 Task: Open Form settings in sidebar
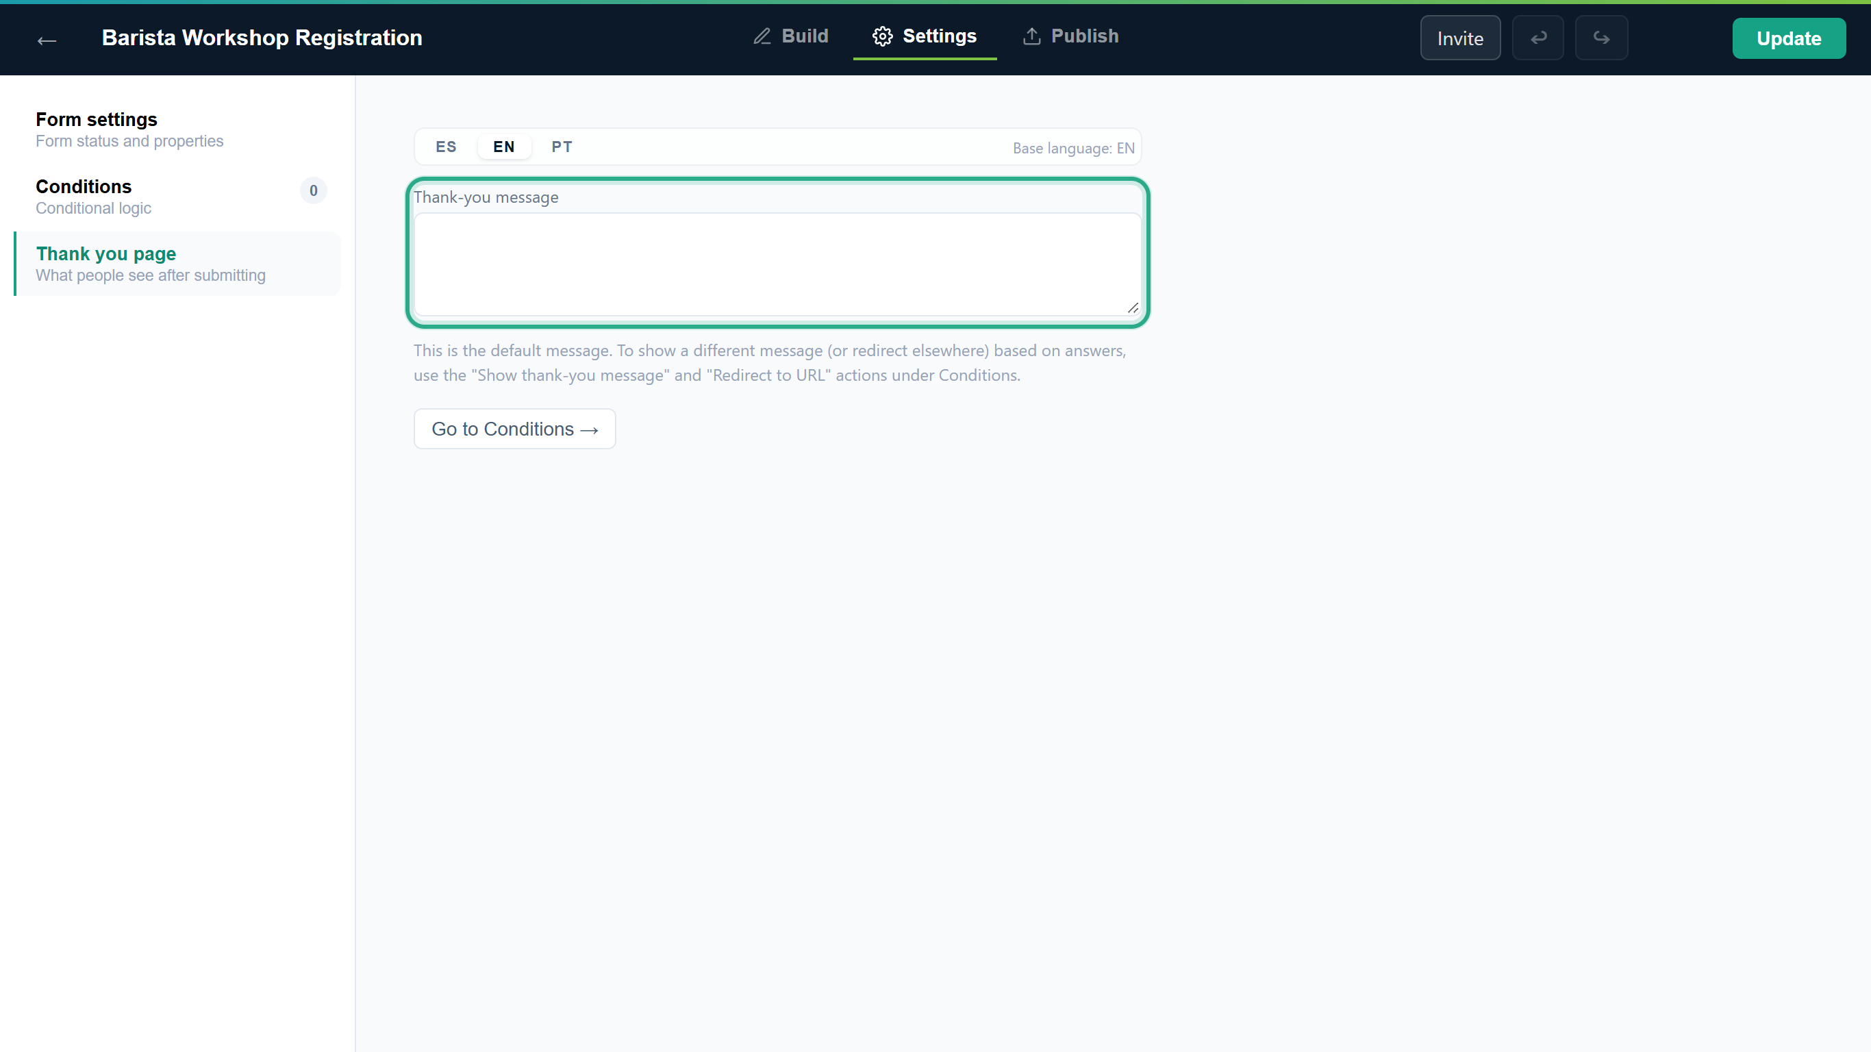point(177,129)
